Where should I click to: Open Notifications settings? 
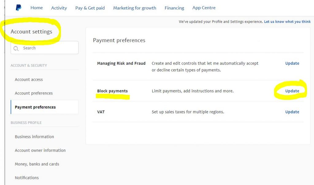pyautogui.click(x=27, y=178)
